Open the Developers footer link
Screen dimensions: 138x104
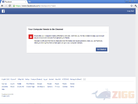[41, 87]
